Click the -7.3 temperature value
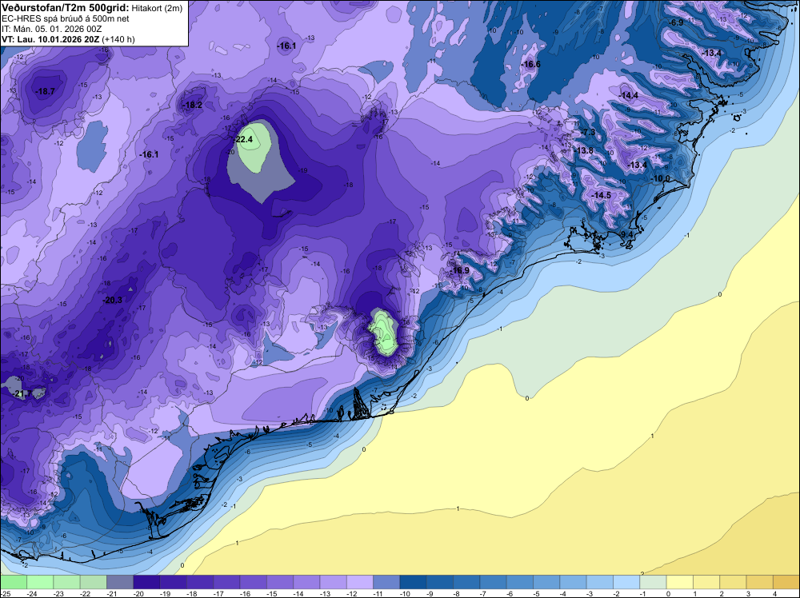This screenshot has height=598, width=800. (588, 132)
